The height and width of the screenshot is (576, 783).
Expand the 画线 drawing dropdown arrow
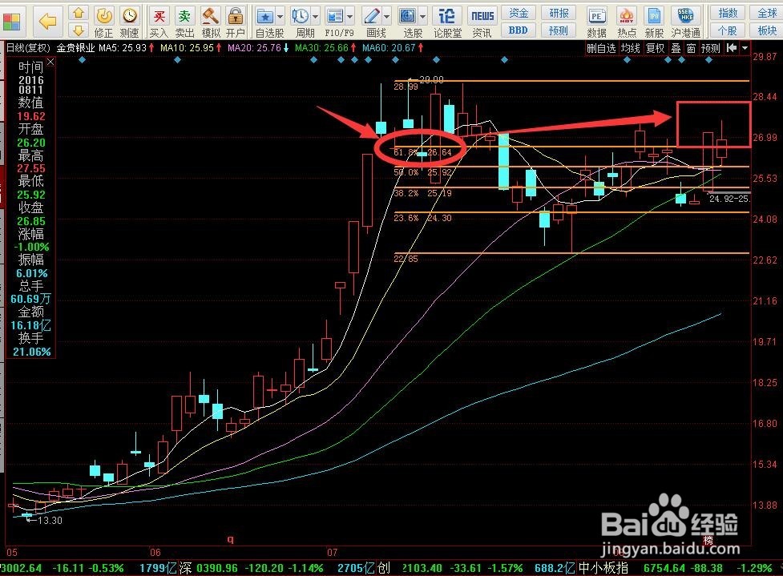[x=387, y=17]
